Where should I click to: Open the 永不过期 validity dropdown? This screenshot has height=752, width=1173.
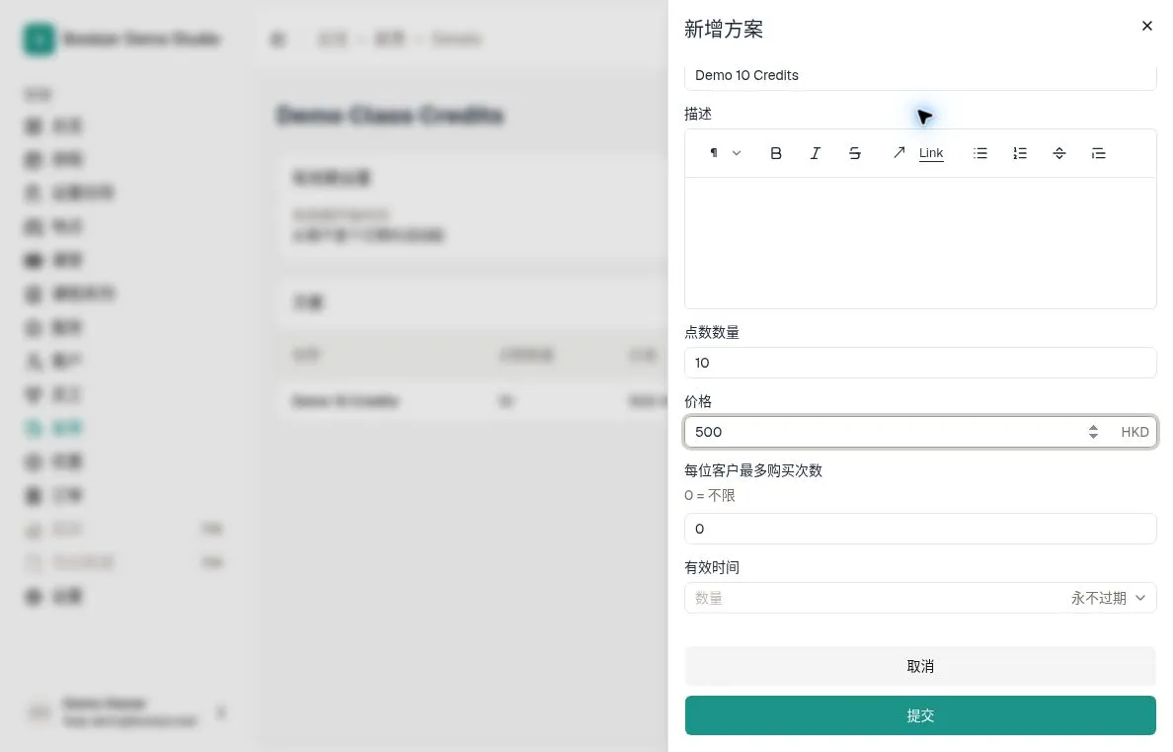1108,598
